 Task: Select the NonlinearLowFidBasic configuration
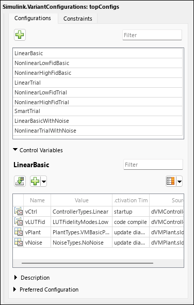coord(98,63)
